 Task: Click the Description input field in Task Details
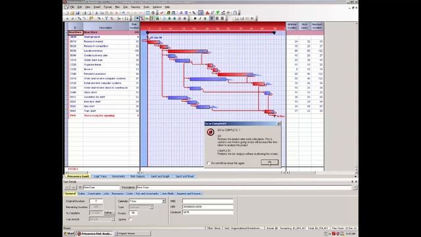(244, 187)
